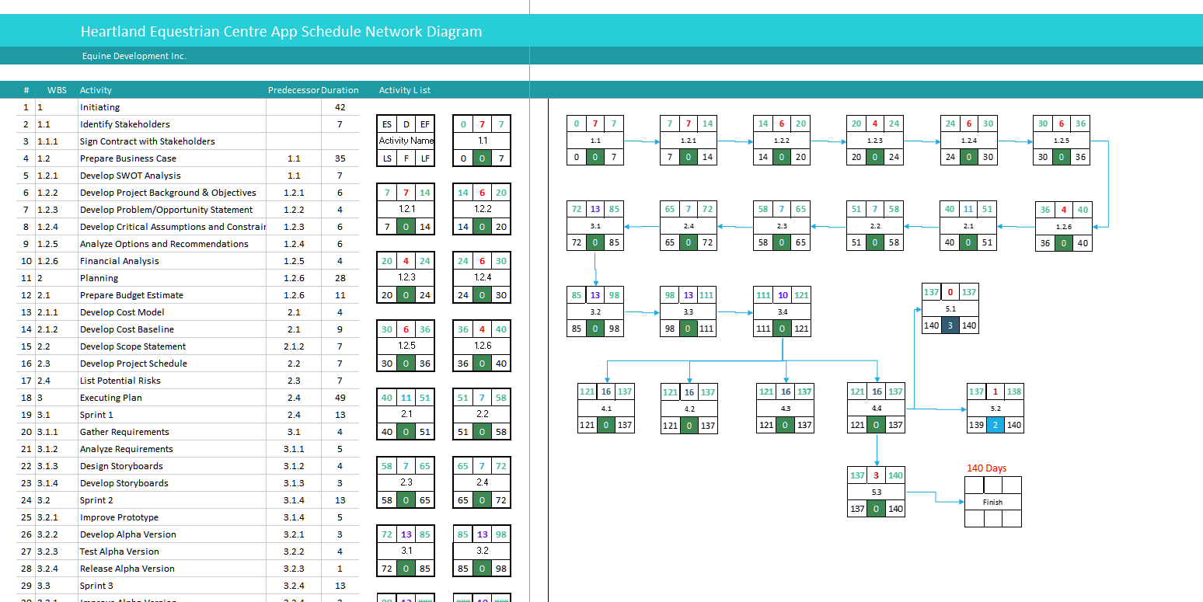This screenshot has height=602, width=1203.
Task: Select the "Activity Name" legend cell
Action: [405, 141]
